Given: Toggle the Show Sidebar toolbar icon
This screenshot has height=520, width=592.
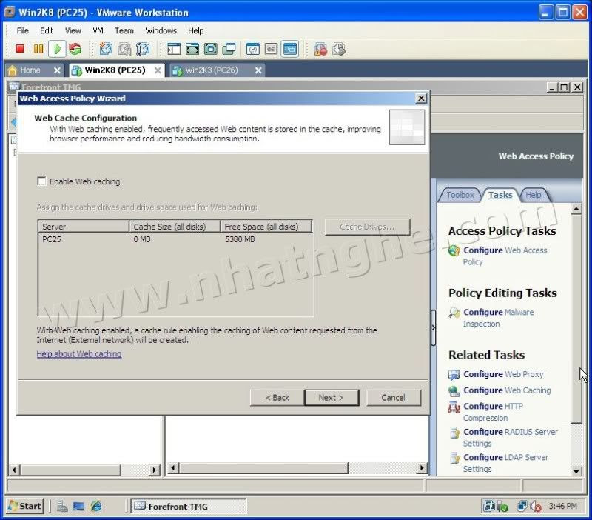Looking at the screenshot, I should (174, 49).
